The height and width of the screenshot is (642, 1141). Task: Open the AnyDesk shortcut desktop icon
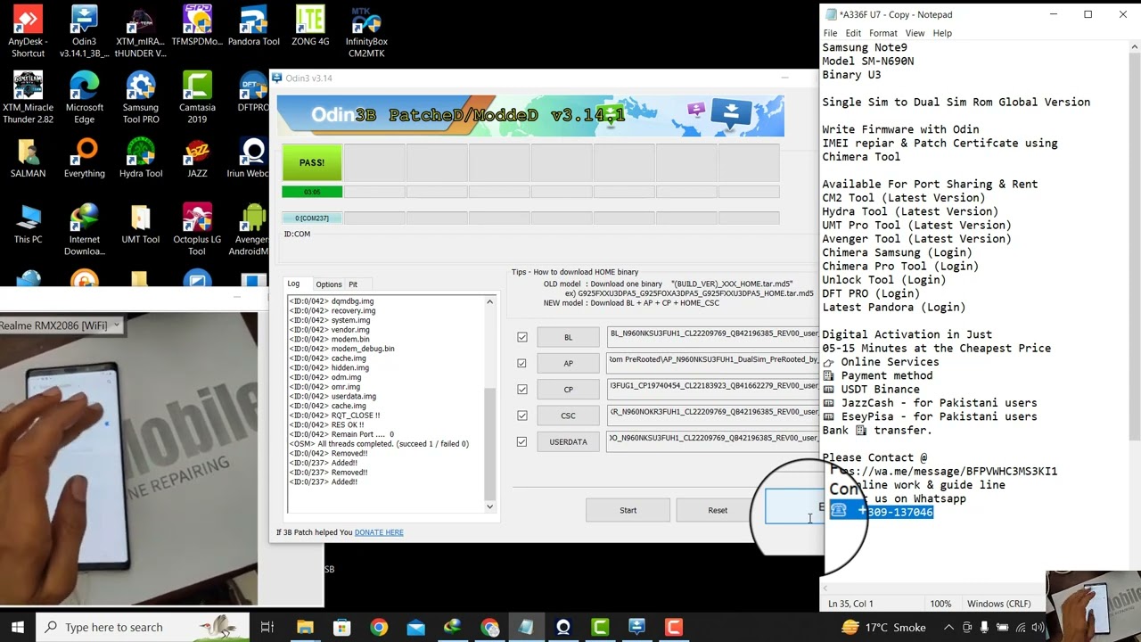(x=28, y=31)
